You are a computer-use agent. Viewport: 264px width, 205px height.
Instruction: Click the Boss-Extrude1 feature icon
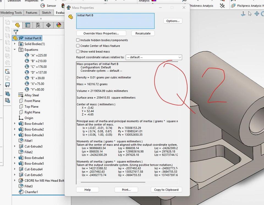(x=21, y=124)
